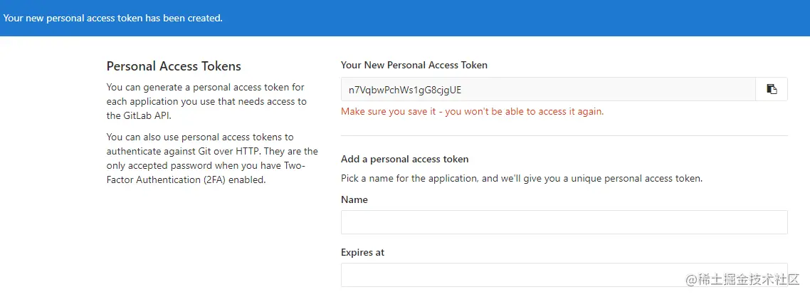Click the red save-it warning text
The height and width of the screenshot is (297, 810).
(x=472, y=111)
